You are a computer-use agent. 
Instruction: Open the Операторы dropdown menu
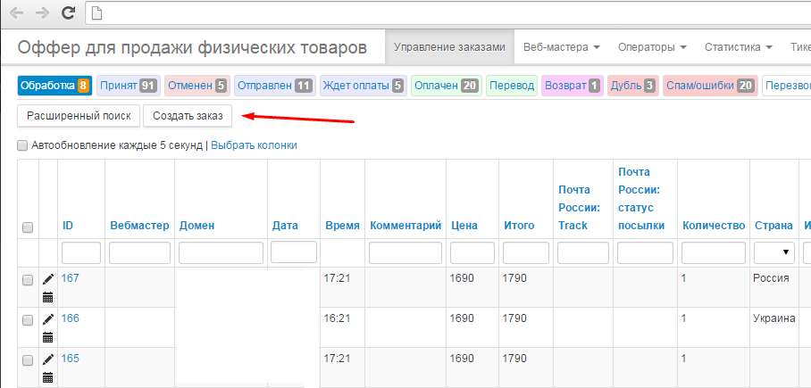pyautogui.click(x=651, y=46)
